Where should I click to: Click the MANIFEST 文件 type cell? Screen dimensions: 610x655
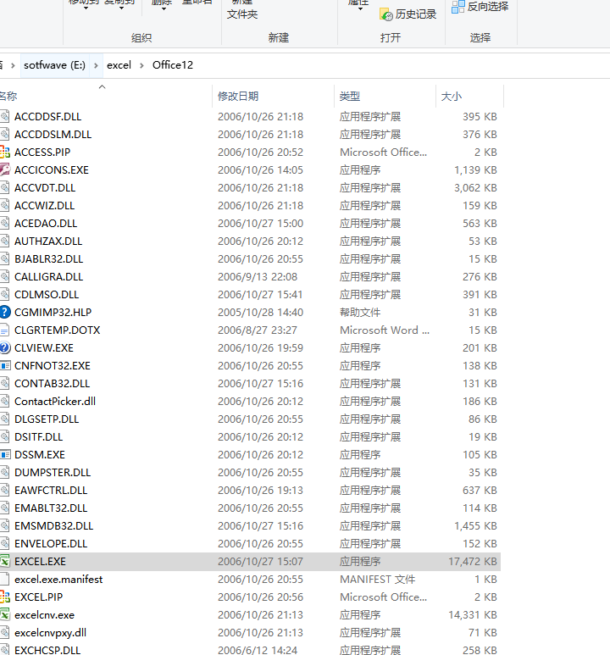[378, 580]
